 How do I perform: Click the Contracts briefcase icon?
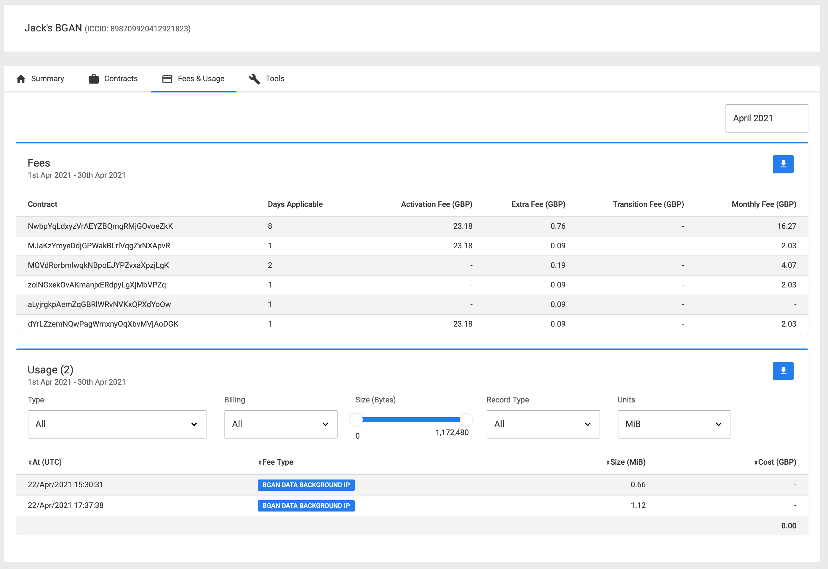94,79
